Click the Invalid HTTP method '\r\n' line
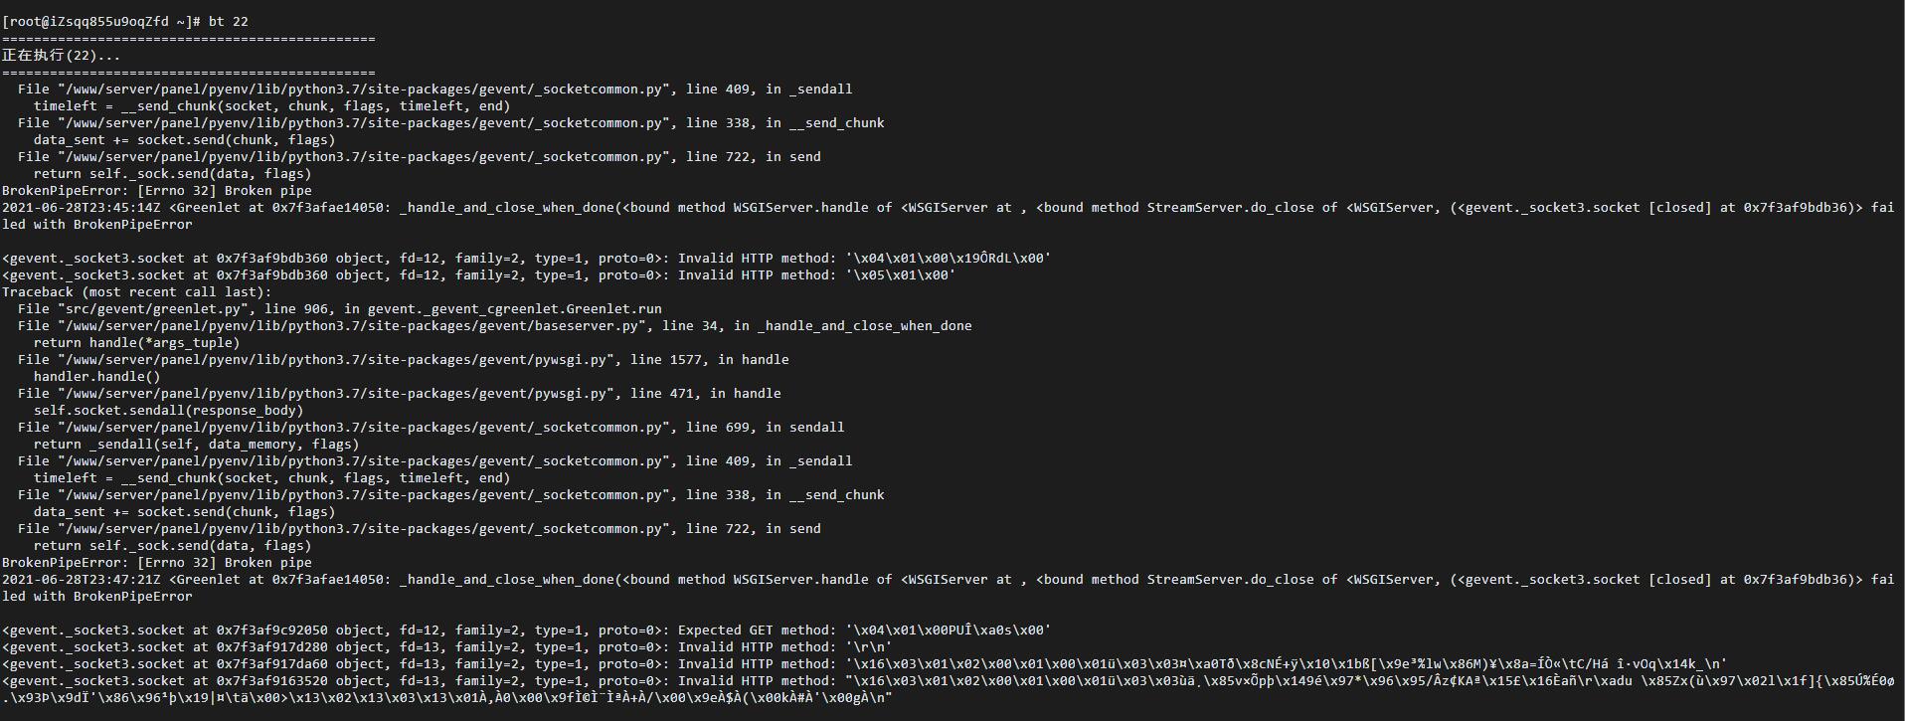This screenshot has width=1905, height=721. click(447, 646)
